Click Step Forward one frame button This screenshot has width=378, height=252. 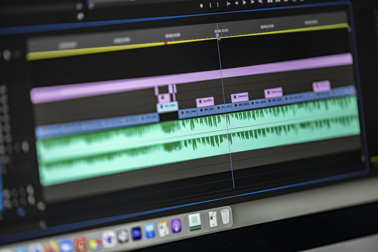point(253,2)
